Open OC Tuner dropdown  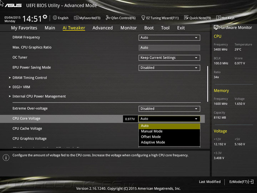[x=169, y=58]
